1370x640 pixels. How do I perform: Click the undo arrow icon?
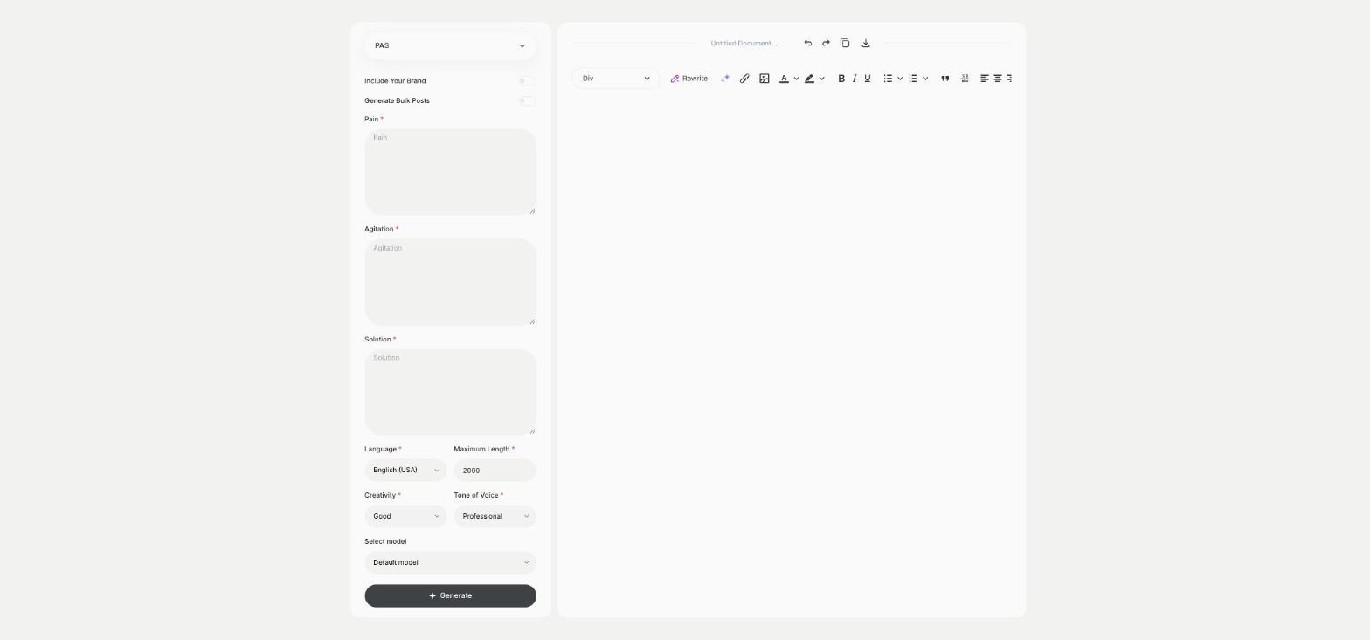coord(807,43)
